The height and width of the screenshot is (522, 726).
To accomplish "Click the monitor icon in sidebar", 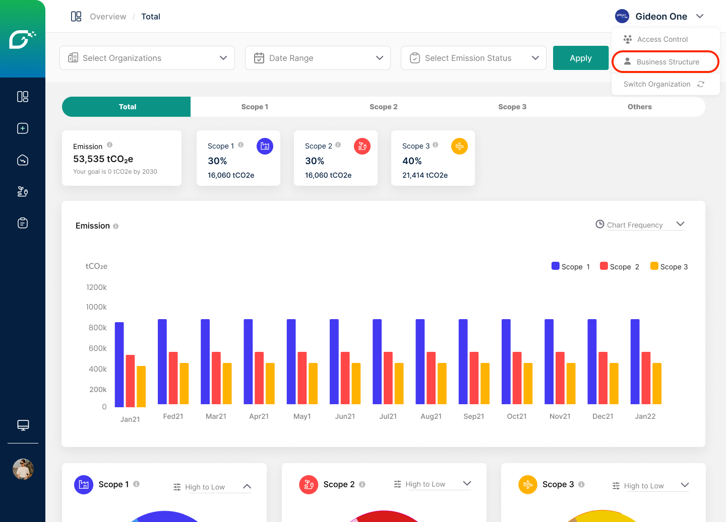I will (x=23, y=425).
